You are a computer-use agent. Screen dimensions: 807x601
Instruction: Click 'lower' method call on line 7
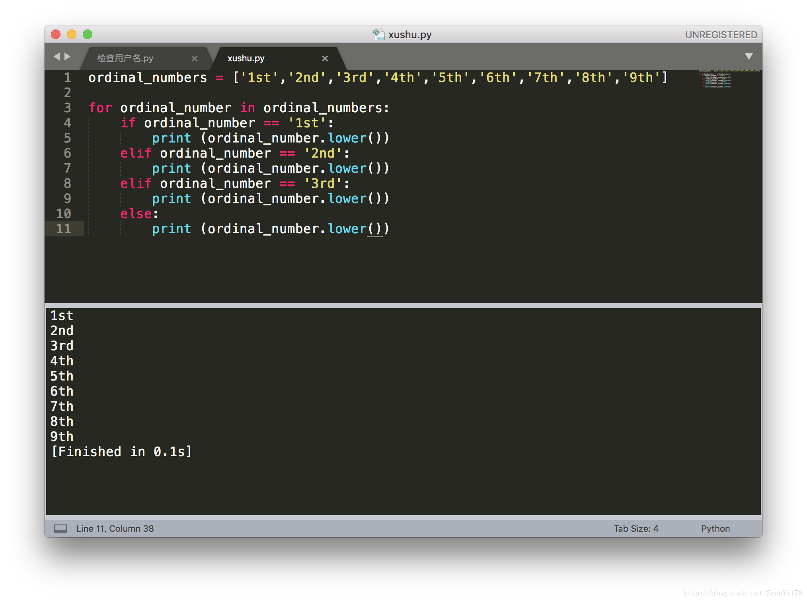(x=347, y=168)
